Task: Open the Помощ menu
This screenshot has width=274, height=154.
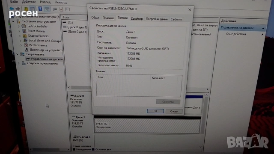Action: [x=61, y=2]
